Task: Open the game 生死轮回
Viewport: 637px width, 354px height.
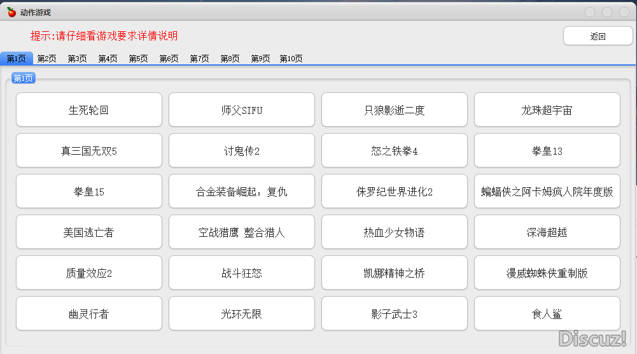Action: pyautogui.click(x=89, y=110)
